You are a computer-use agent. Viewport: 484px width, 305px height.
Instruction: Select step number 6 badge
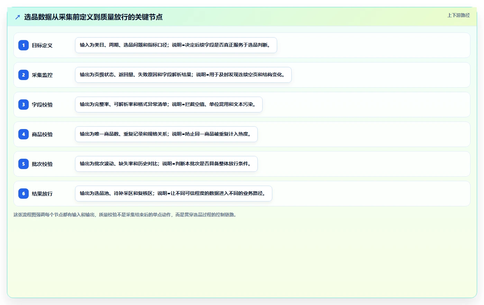tap(24, 194)
